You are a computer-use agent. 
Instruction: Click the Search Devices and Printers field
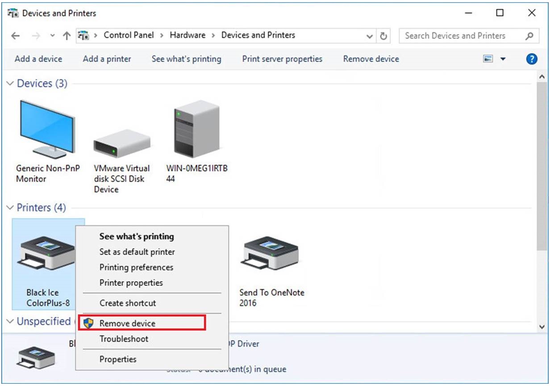460,36
